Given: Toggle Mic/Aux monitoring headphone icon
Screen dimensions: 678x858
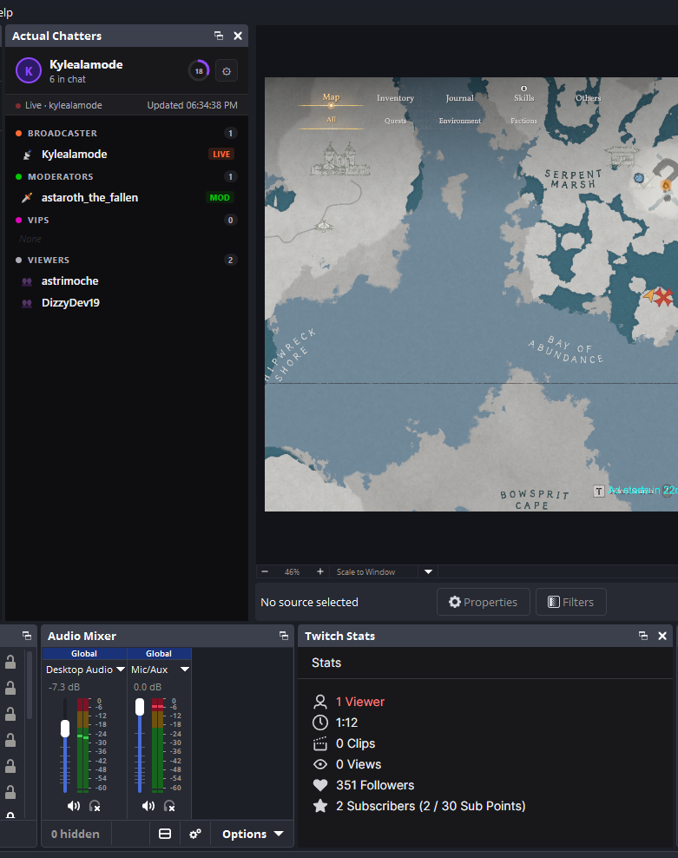Looking at the screenshot, I should click(169, 806).
